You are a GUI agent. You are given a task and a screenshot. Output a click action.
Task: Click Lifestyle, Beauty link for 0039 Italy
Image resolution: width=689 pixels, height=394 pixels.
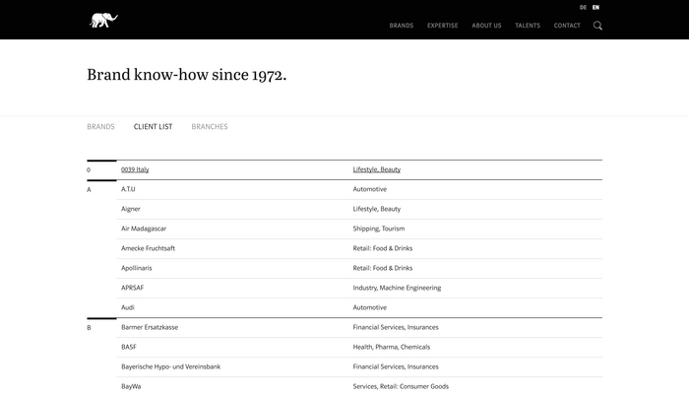tap(377, 169)
